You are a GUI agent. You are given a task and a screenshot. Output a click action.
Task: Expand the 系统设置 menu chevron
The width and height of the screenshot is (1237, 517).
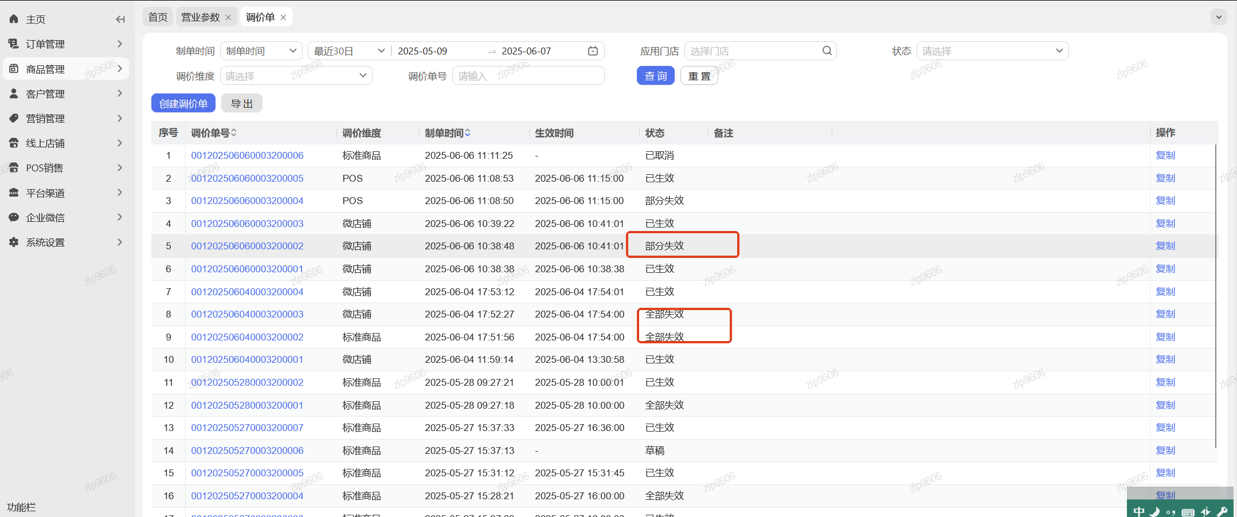[x=120, y=242]
